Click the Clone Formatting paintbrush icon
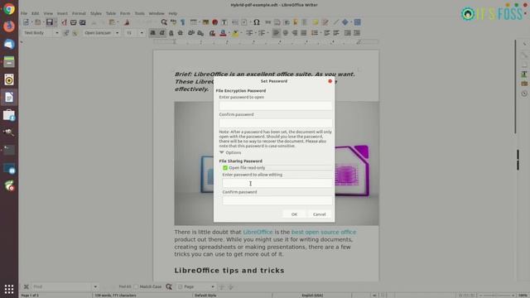 pos(127,22)
